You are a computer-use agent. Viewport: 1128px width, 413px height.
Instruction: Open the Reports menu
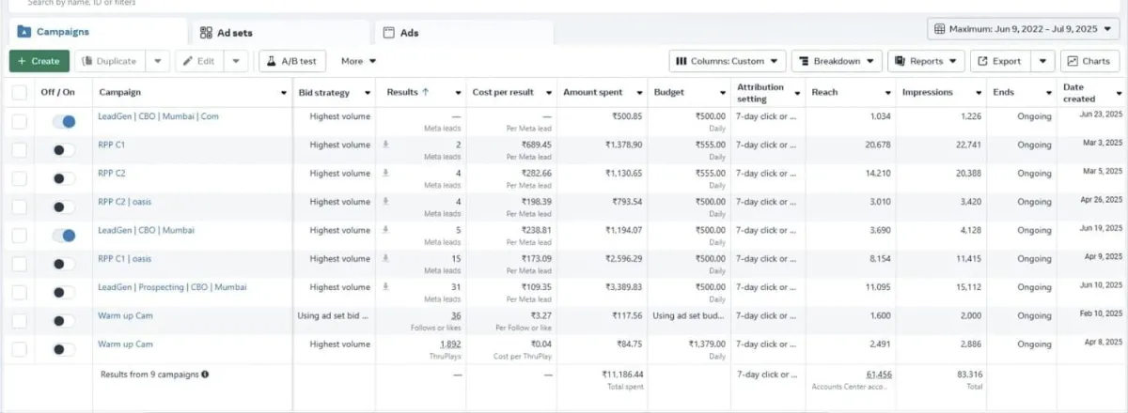(925, 61)
